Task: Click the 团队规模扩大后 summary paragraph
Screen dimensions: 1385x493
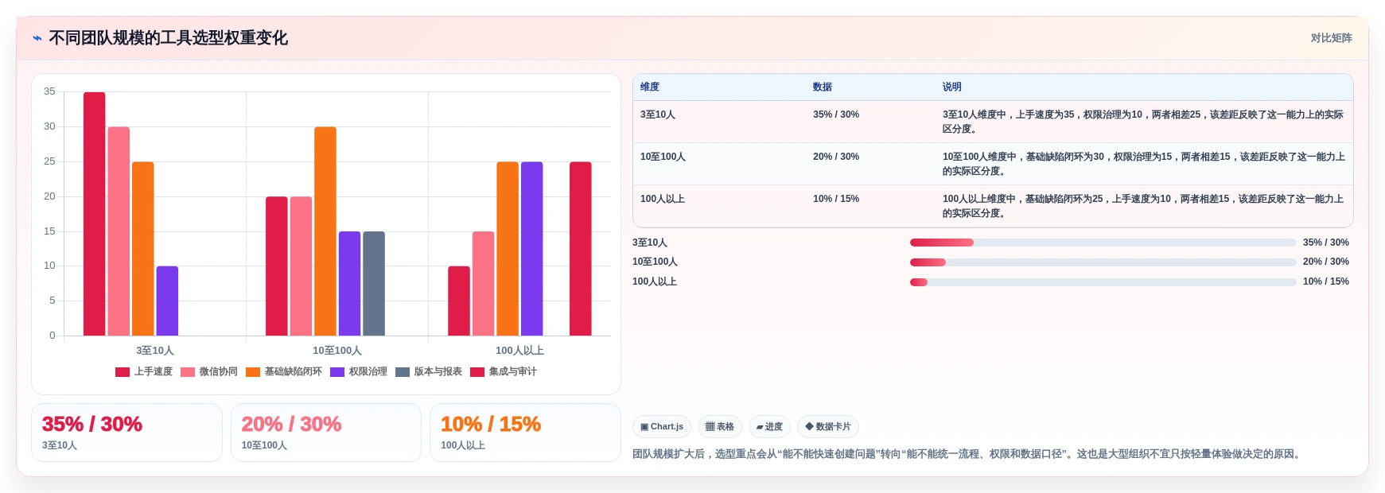Action: 968,455
